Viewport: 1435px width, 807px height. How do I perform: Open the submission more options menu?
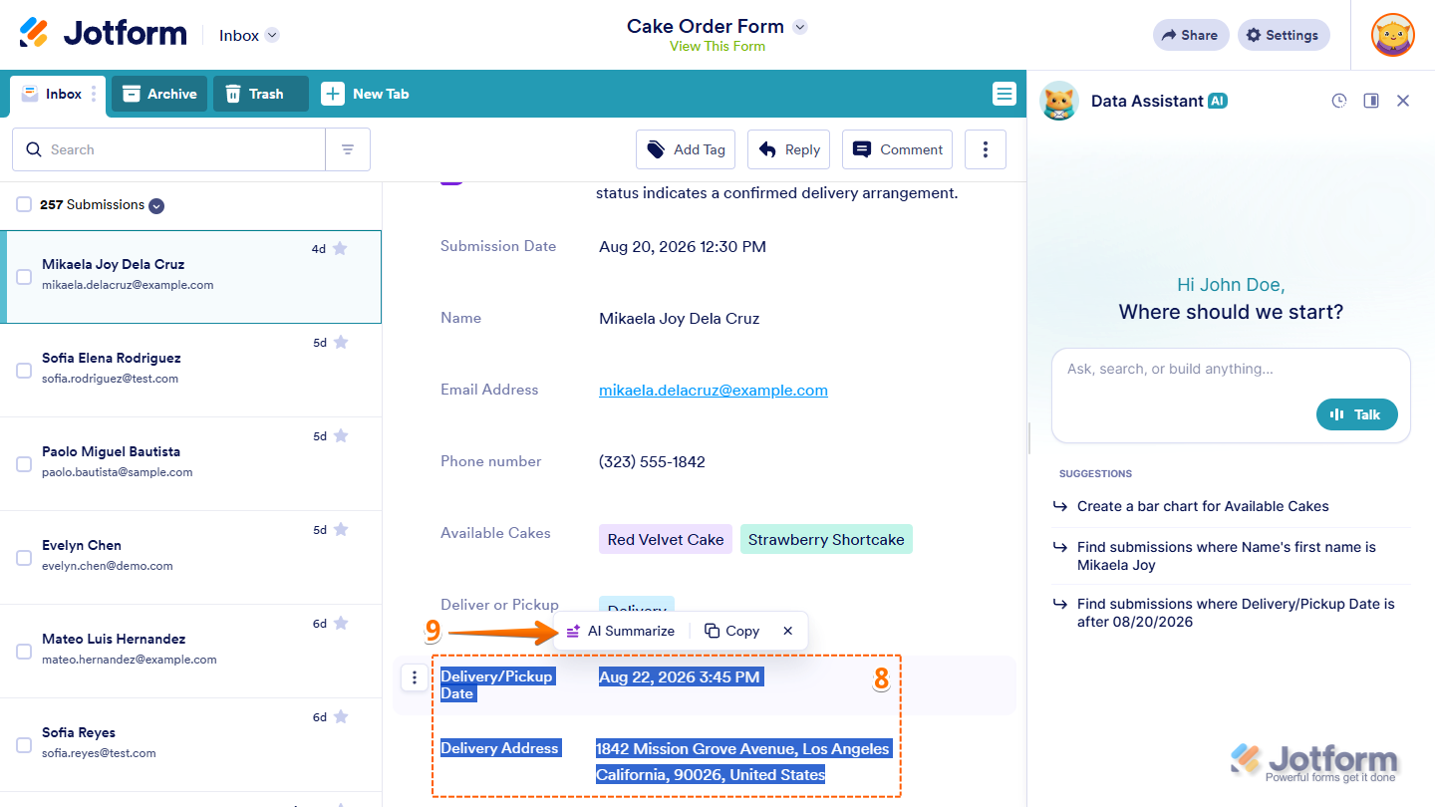(986, 149)
